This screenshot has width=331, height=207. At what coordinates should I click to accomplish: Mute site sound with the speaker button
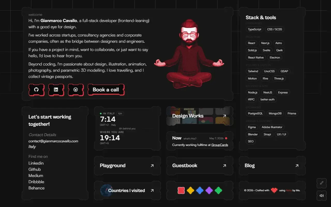click(322, 196)
